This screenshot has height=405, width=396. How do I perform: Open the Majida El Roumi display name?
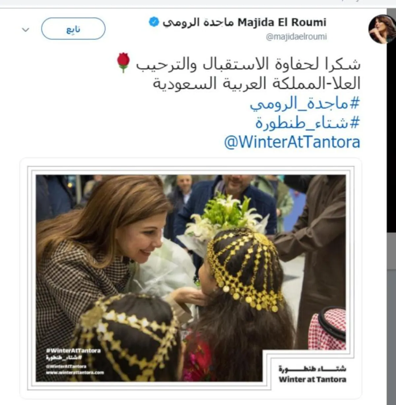244,22
